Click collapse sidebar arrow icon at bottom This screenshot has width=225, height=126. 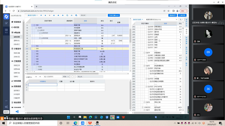(x=17, y=111)
